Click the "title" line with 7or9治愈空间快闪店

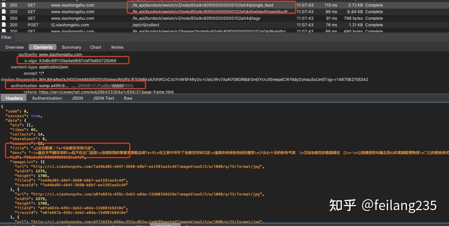[x=53, y=148]
